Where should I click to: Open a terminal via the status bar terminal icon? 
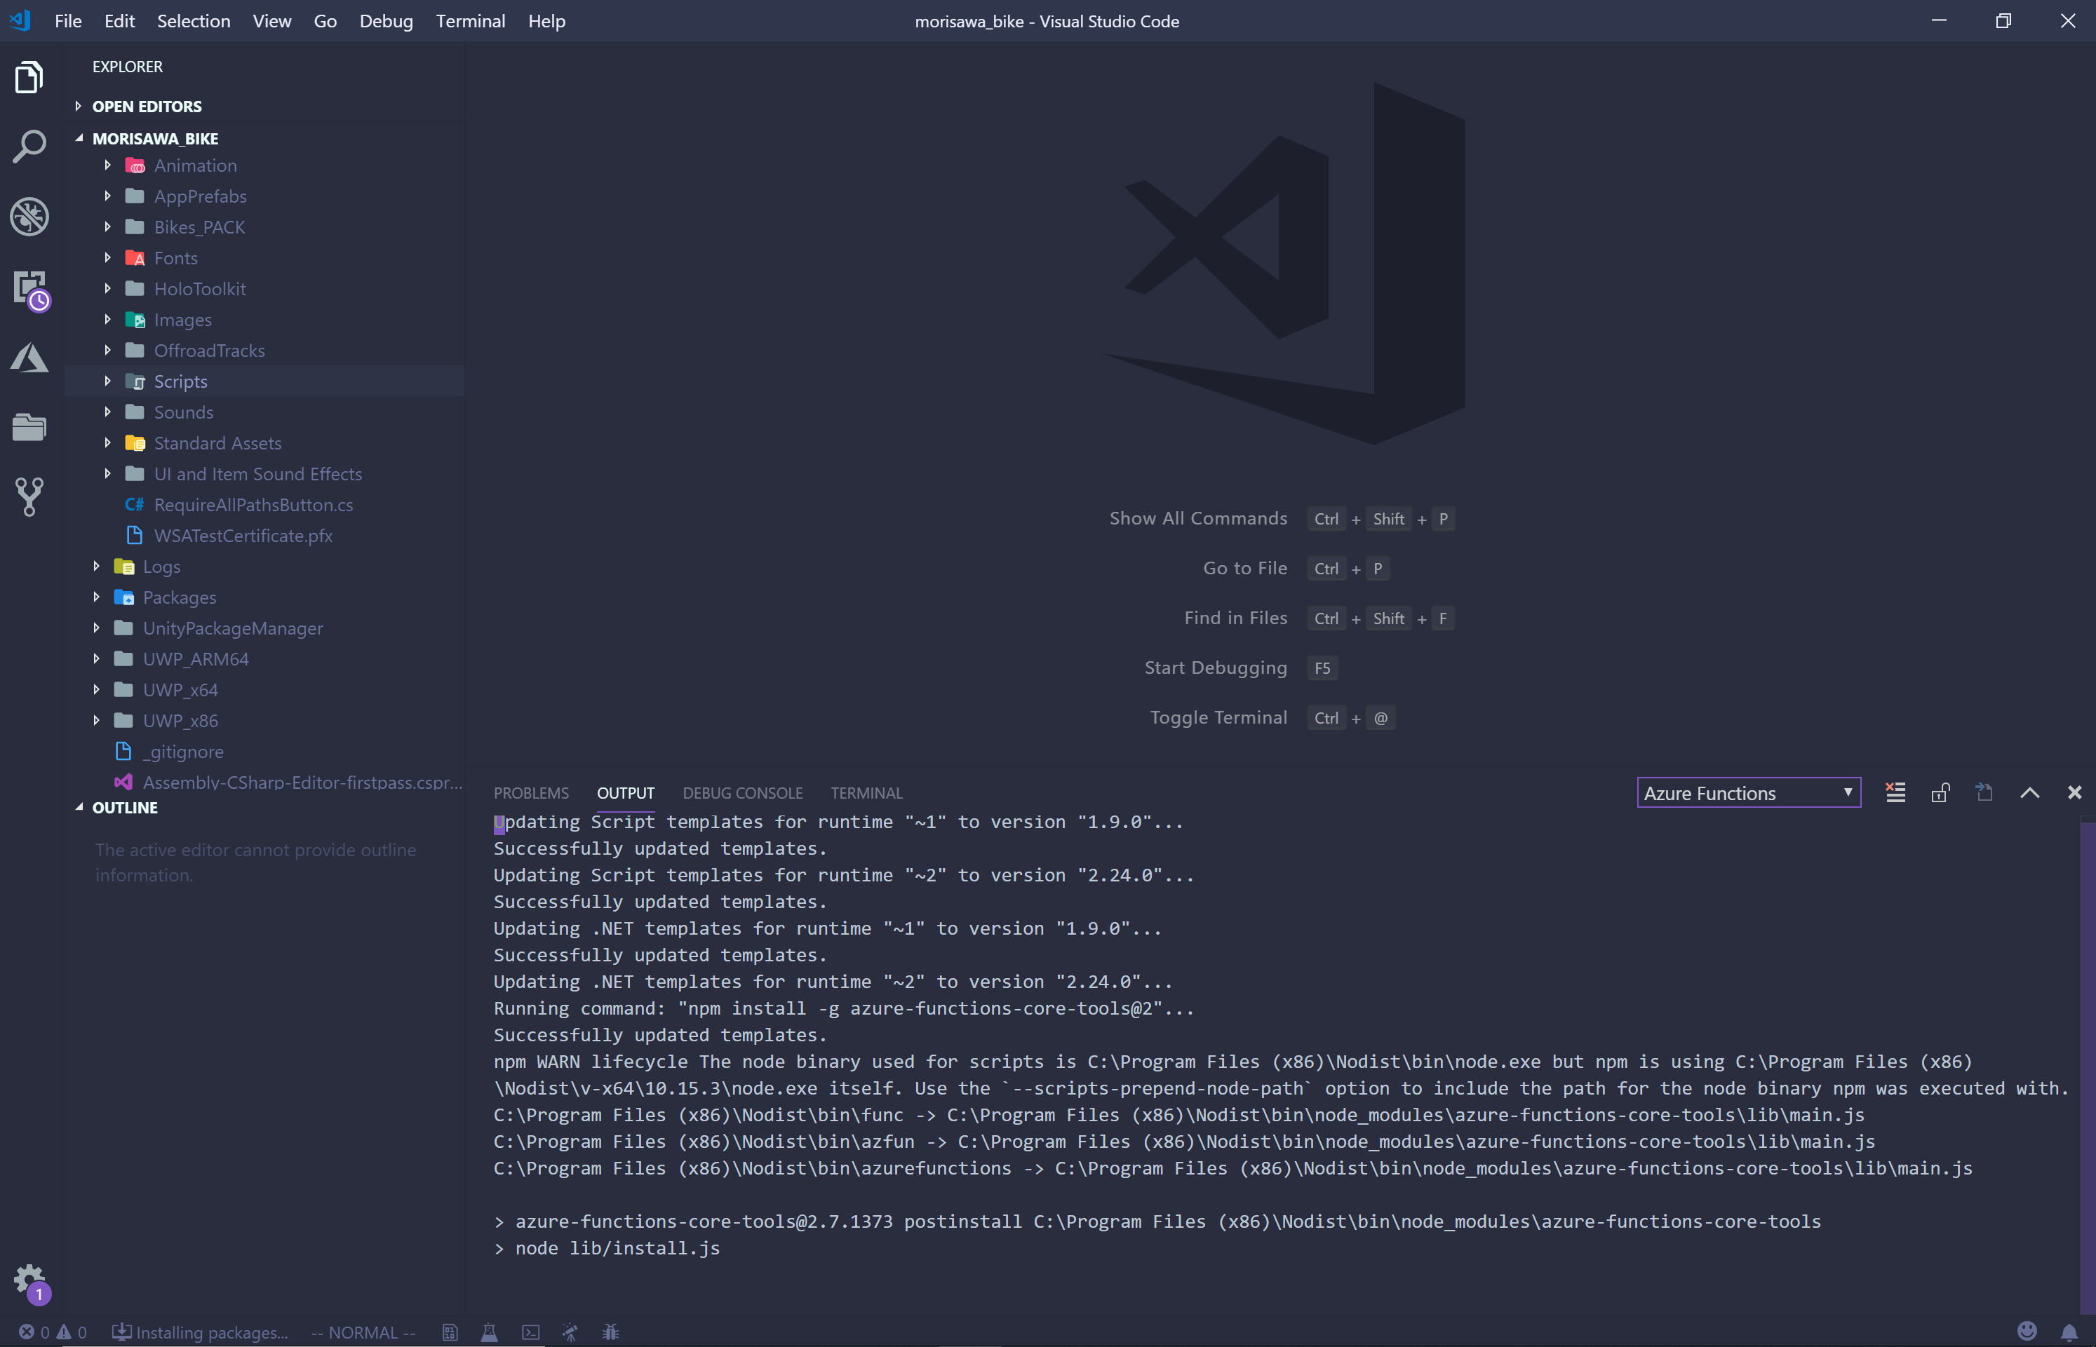click(x=530, y=1332)
